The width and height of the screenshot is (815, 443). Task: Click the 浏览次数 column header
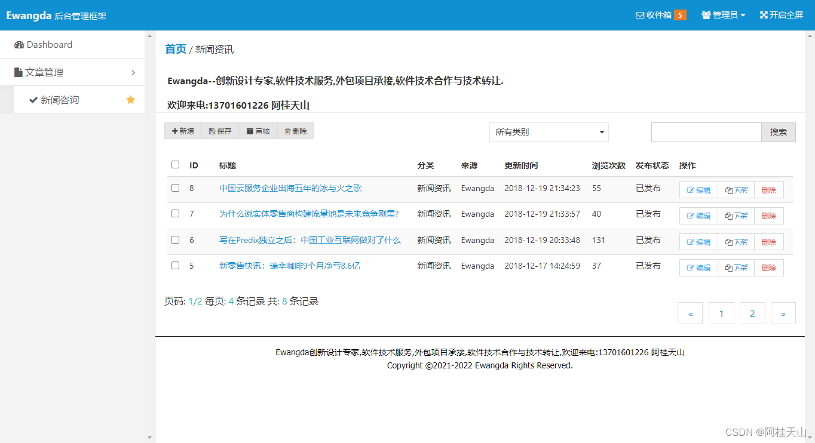[x=609, y=165]
